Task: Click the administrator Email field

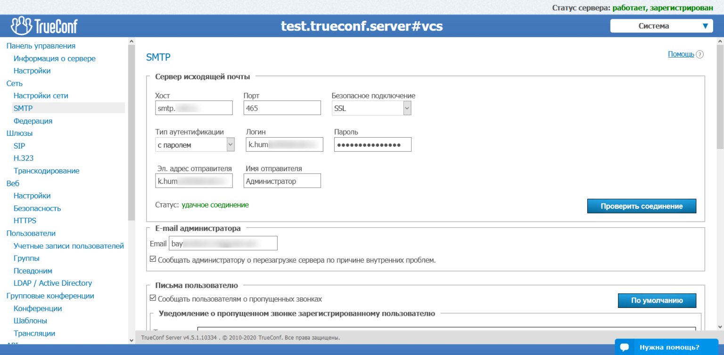Action: tap(223, 243)
